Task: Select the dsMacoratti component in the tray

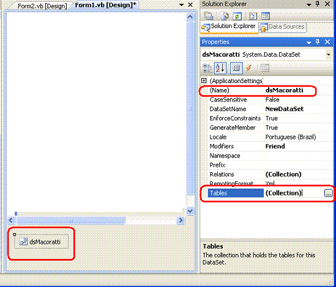Action: pyautogui.click(x=42, y=242)
